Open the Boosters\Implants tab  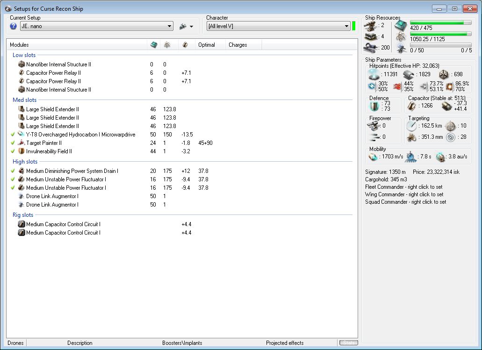[x=182, y=343]
